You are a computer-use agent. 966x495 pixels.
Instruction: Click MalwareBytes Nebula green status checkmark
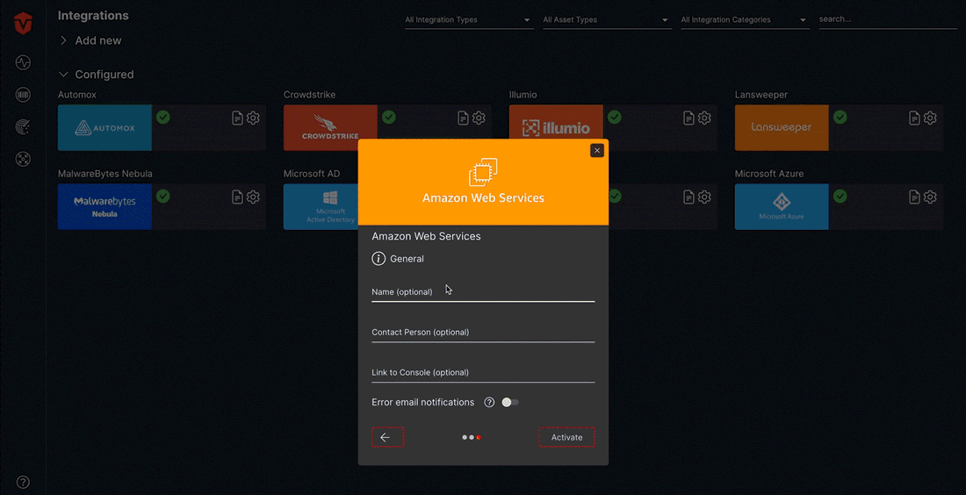pos(162,196)
